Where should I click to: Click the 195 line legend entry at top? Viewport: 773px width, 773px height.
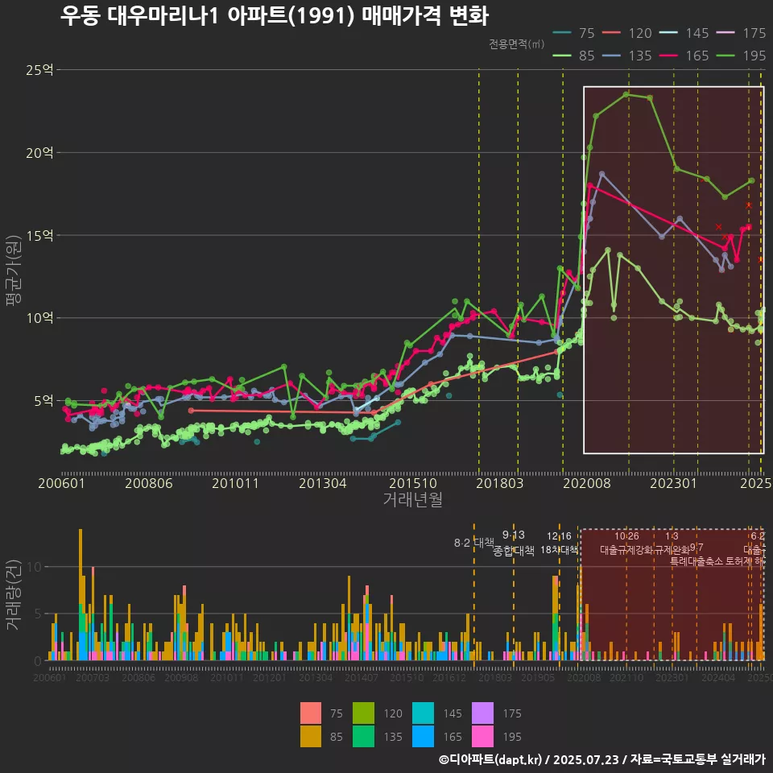point(742,56)
